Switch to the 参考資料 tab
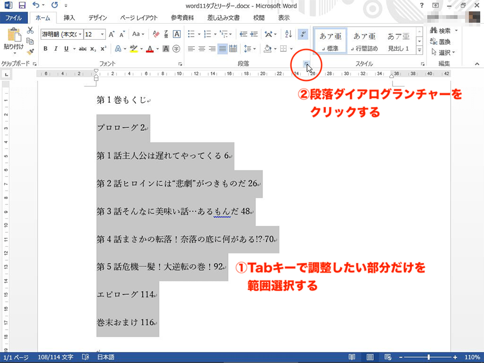This screenshot has height=363, width=484. (x=182, y=18)
